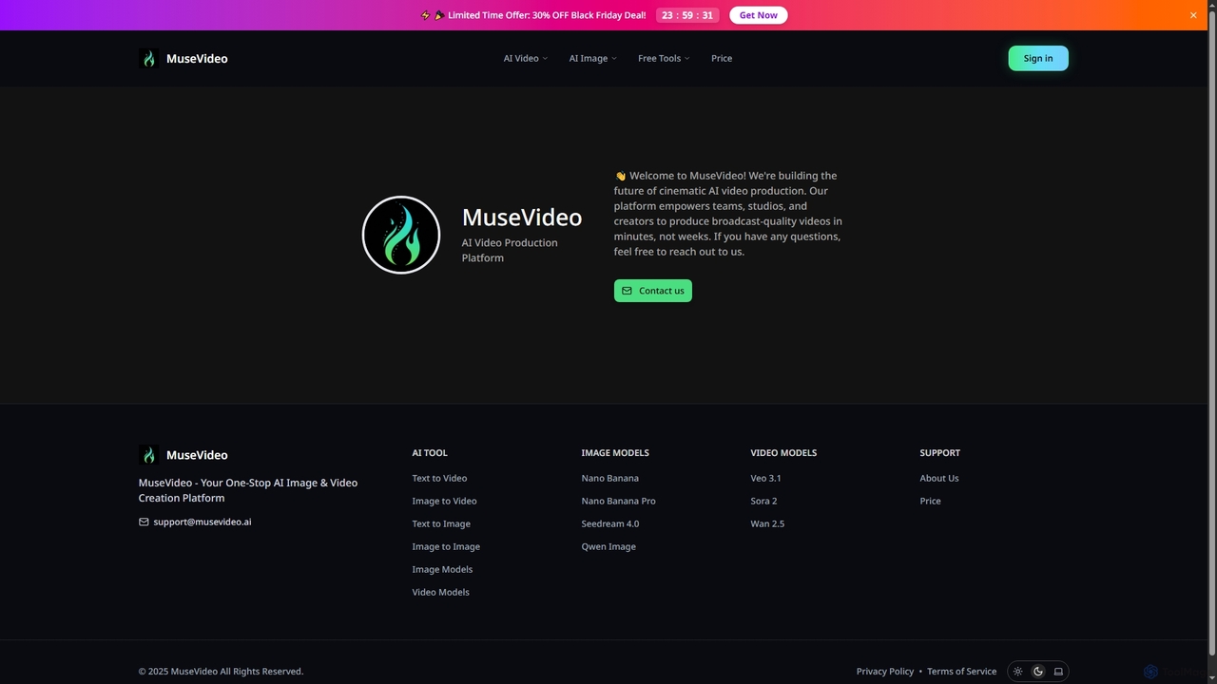Screen dimensions: 1217x684
Task: Click the One-Stop AI platform tagline
Action: point(248,490)
